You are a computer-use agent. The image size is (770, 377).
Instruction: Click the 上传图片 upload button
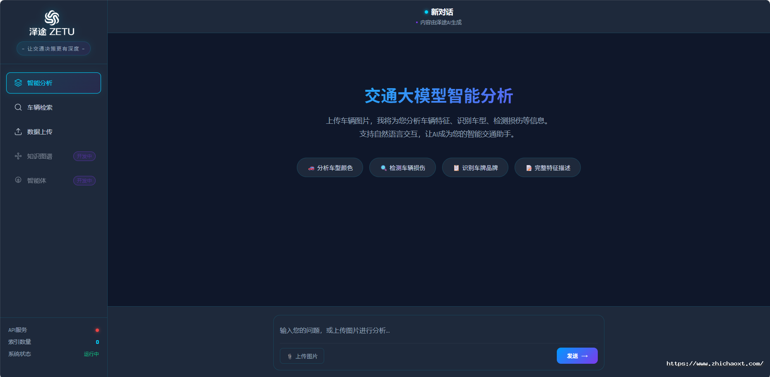(x=302, y=356)
